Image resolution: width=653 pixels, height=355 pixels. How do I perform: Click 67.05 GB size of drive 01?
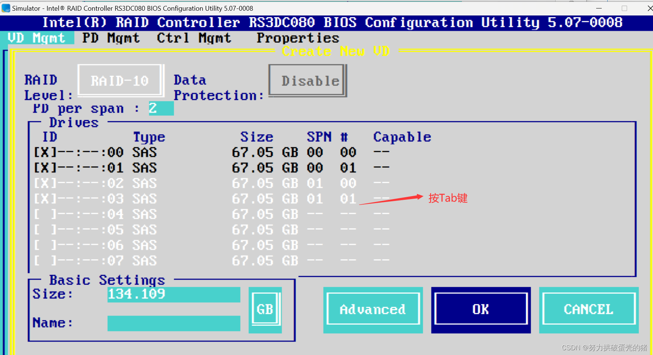pyautogui.click(x=265, y=168)
